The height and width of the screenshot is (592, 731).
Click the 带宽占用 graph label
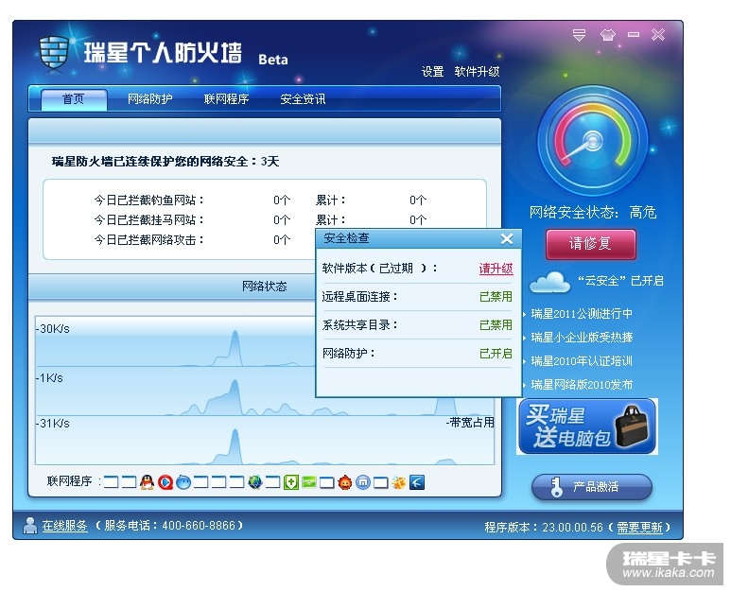tap(471, 423)
